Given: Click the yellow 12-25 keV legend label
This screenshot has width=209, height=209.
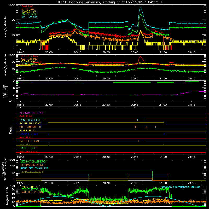Looking at the screenshot, I should pyautogui.click(x=29, y=11).
